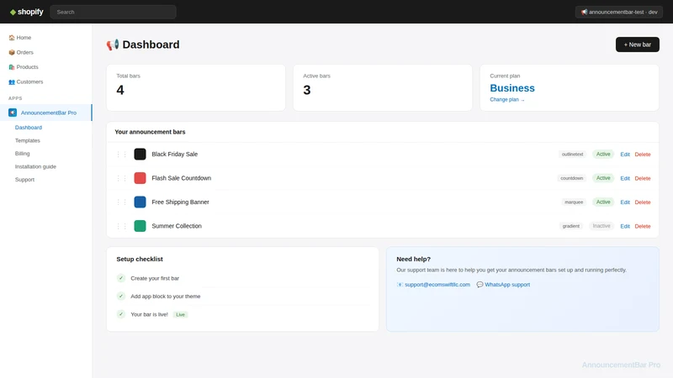Screen dimensions: 673x378
Task: Click the red swatch for Flash Sale Countdown
Action: pos(140,178)
